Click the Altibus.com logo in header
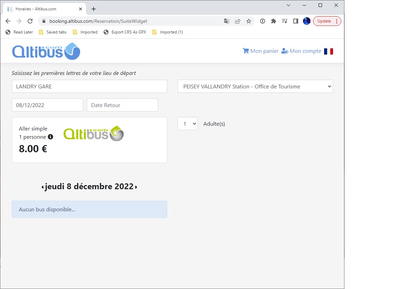The height and width of the screenshot is (289, 398). [46, 51]
